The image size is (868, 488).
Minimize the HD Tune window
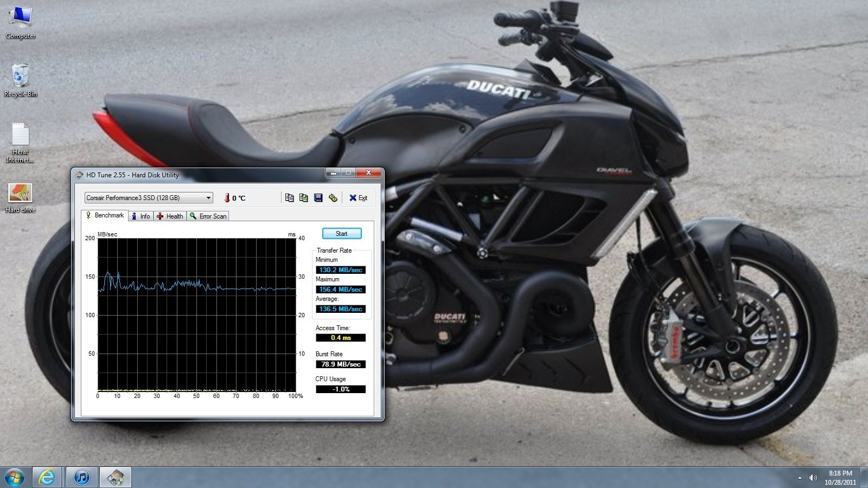click(333, 173)
